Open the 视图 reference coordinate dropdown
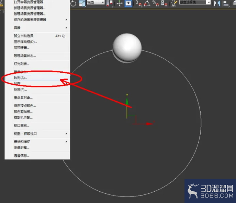The image size is (236, 203). [95, 2]
